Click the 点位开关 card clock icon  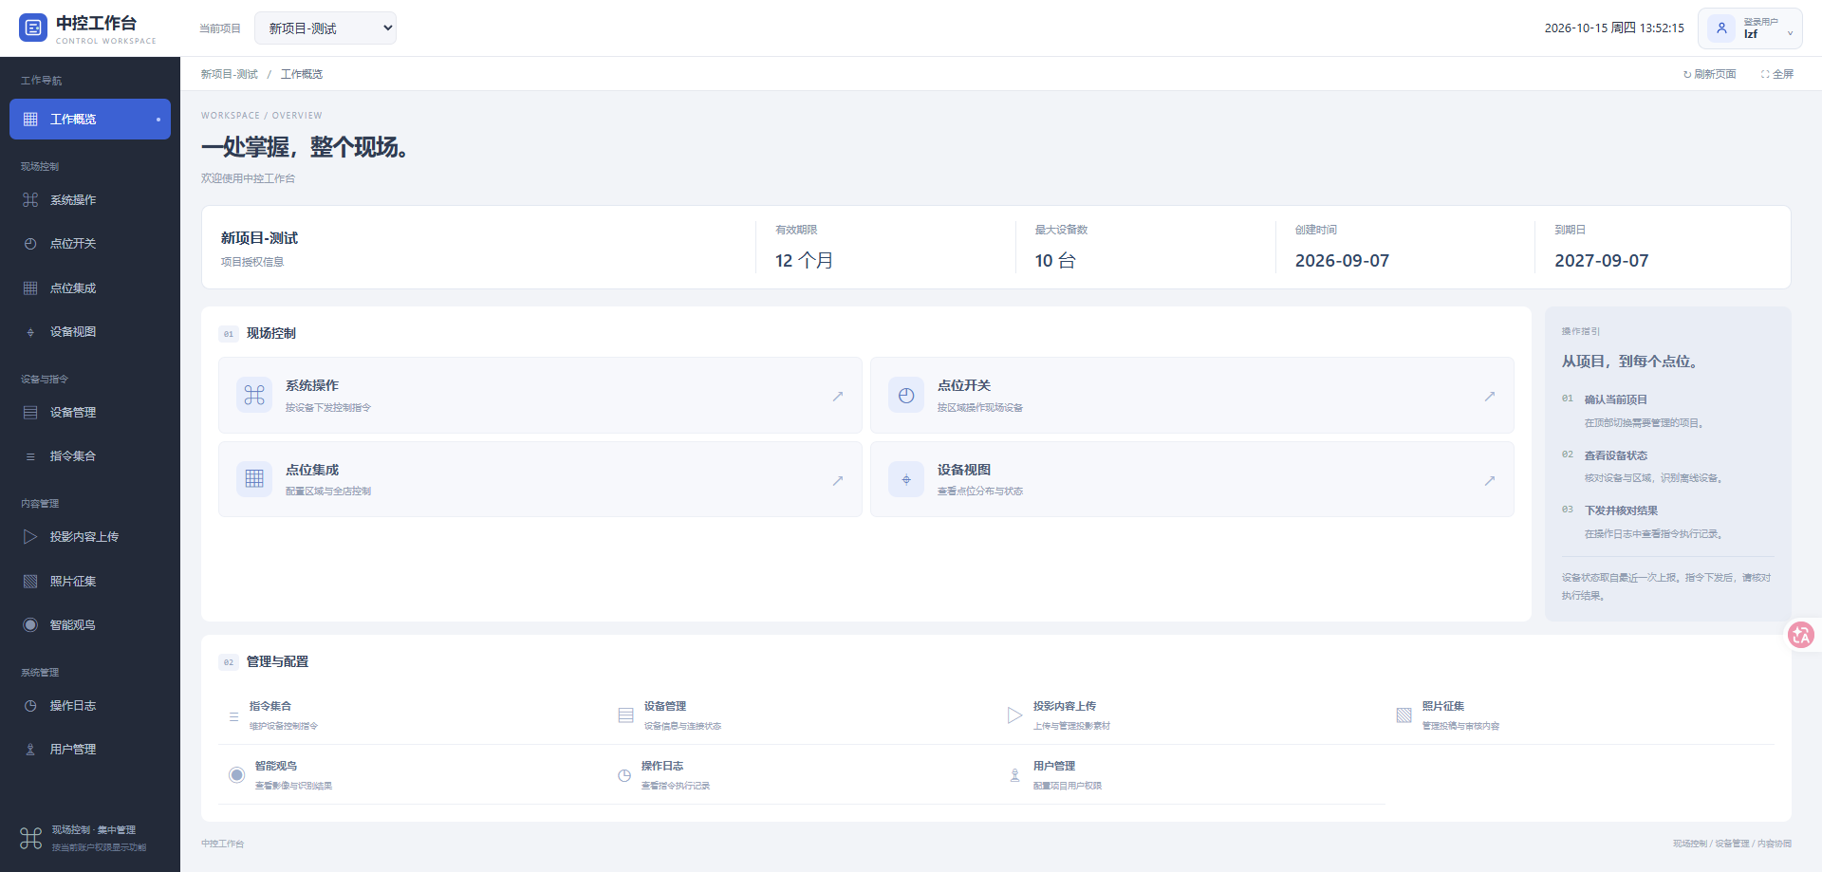tap(906, 396)
